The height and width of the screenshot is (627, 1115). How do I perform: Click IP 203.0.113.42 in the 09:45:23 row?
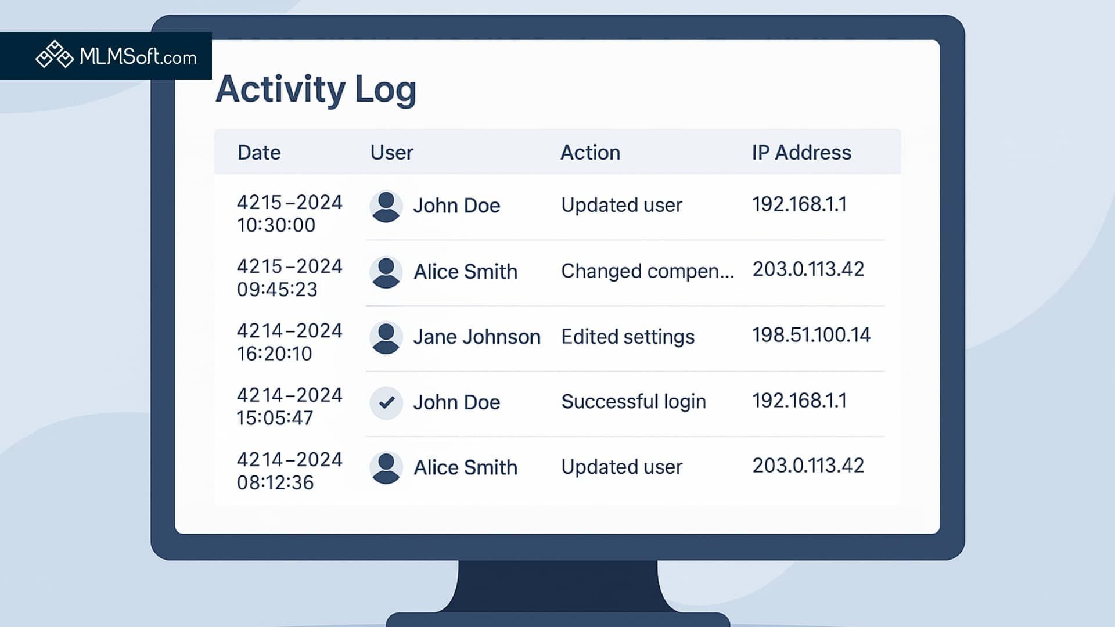808,269
